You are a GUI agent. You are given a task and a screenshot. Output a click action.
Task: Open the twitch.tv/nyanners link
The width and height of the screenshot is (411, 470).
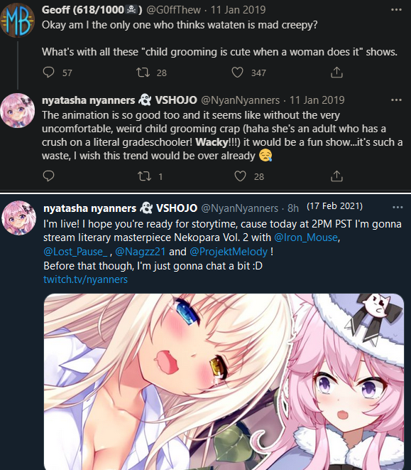point(86,279)
